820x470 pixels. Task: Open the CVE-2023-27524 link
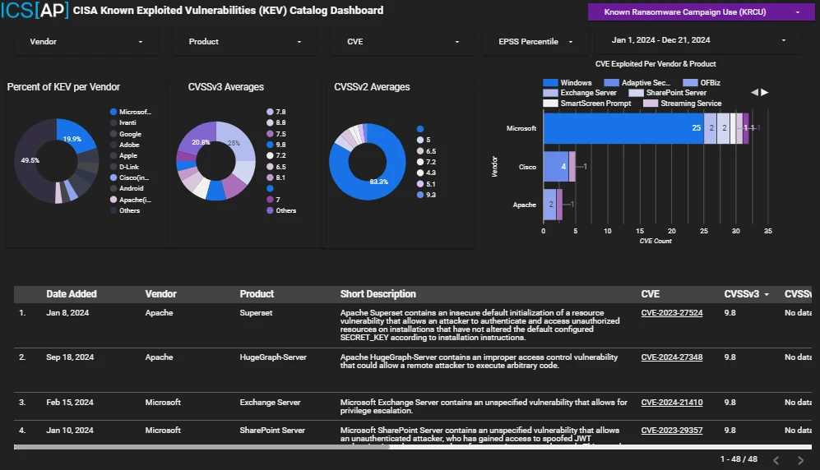pos(672,313)
